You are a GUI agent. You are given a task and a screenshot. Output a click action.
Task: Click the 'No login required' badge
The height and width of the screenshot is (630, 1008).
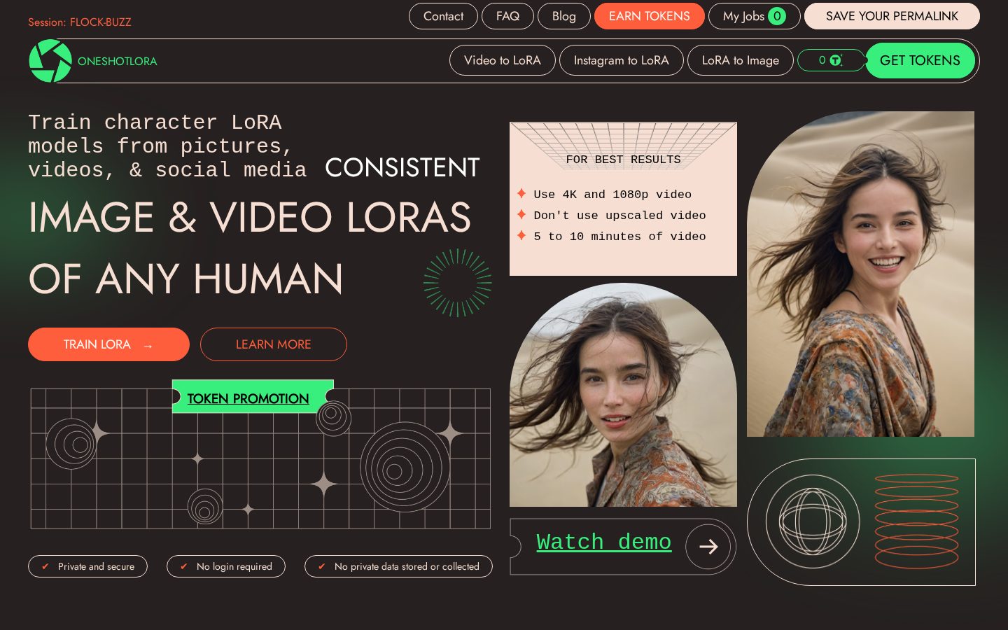[225, 566]
